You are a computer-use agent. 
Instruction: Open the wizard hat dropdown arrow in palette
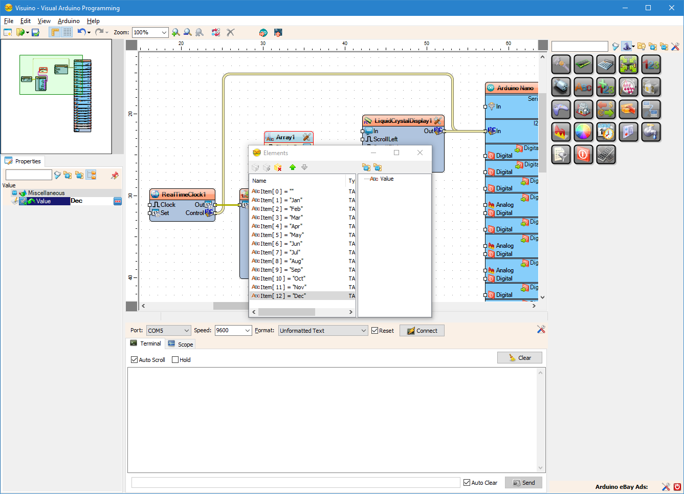[x=633, y=47]
